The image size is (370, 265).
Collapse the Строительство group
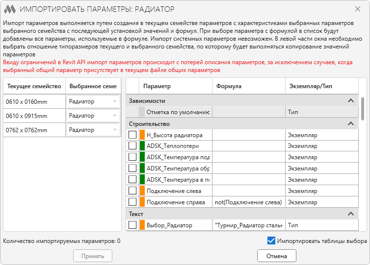[x=351, y=123]
